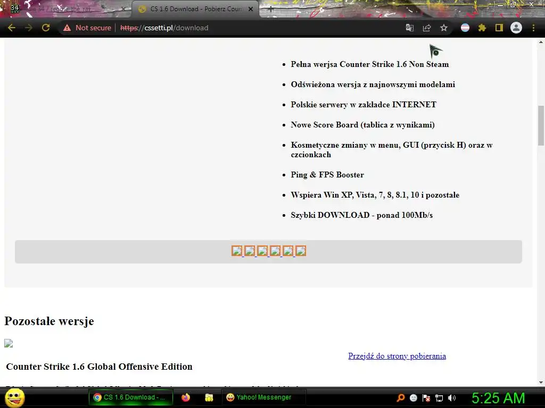This screenshot has height=408, width=545.
Task: Click Polskie serwery w zakładce INTERNET
Action: pos(364,105)
